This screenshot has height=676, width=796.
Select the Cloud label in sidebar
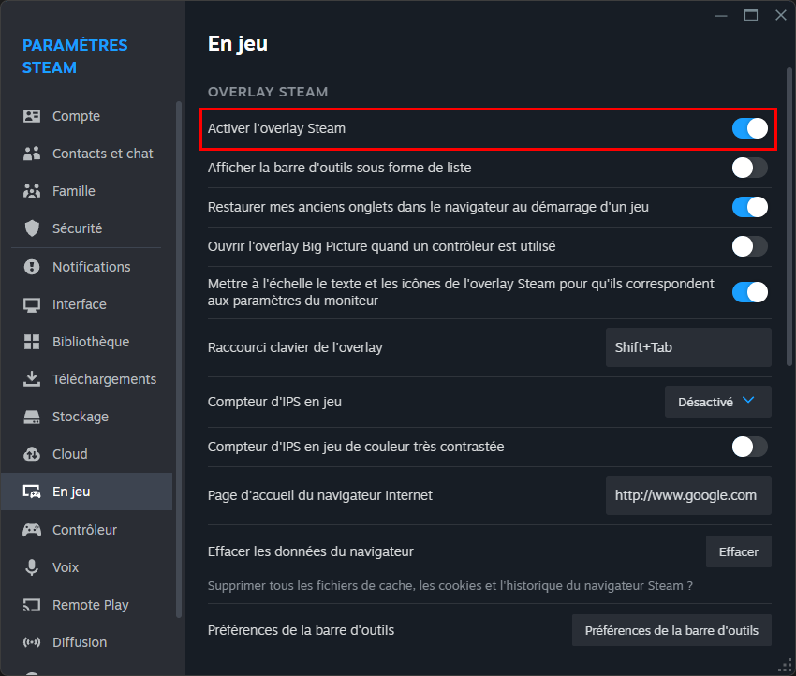pyautogui.click(x=69, y=454)
